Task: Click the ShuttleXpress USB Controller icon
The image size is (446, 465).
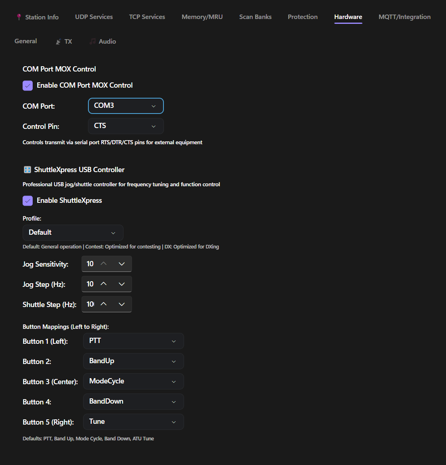Action: pyautogui.click(x=27, y=170)
